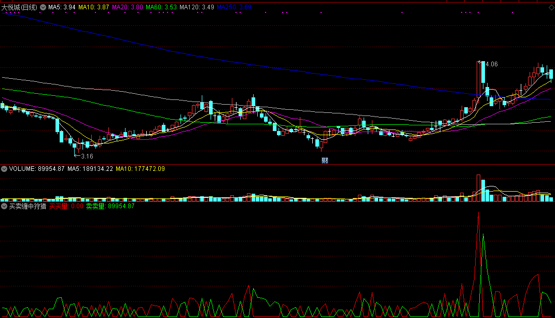Click the 财 financial info marker
555x318 pixels.
325,161
